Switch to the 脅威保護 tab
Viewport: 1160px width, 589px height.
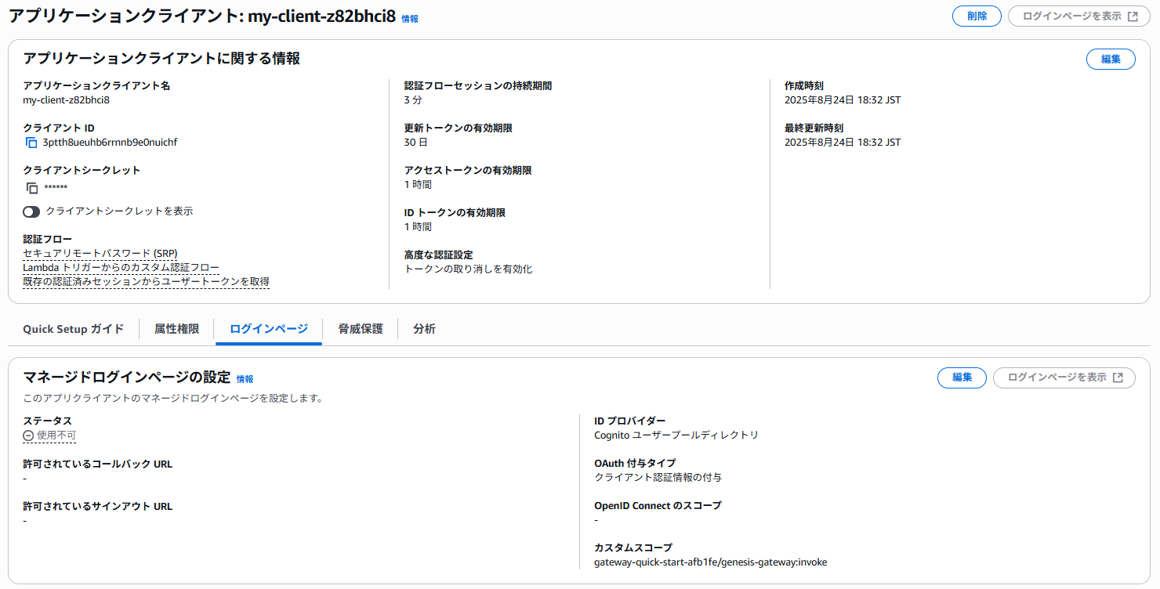click(359, 329)
